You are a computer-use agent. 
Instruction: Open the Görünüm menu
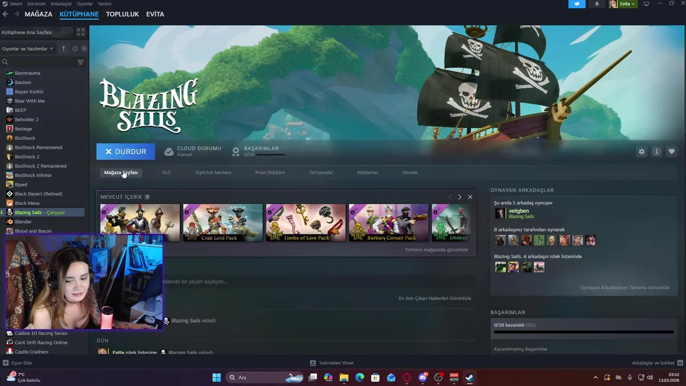(36, 4)
